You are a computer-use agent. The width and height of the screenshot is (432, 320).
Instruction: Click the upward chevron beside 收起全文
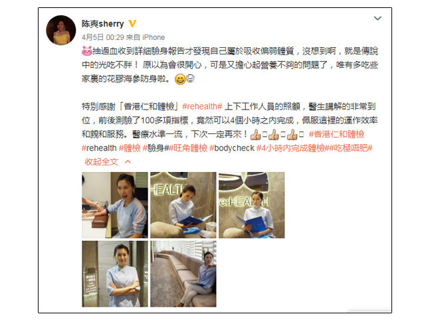point(128,162)
